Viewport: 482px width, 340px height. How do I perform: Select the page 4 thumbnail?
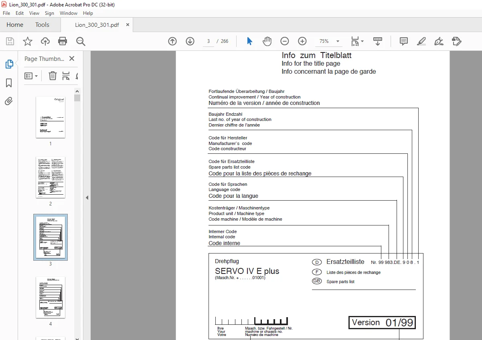tap(51, 298)
